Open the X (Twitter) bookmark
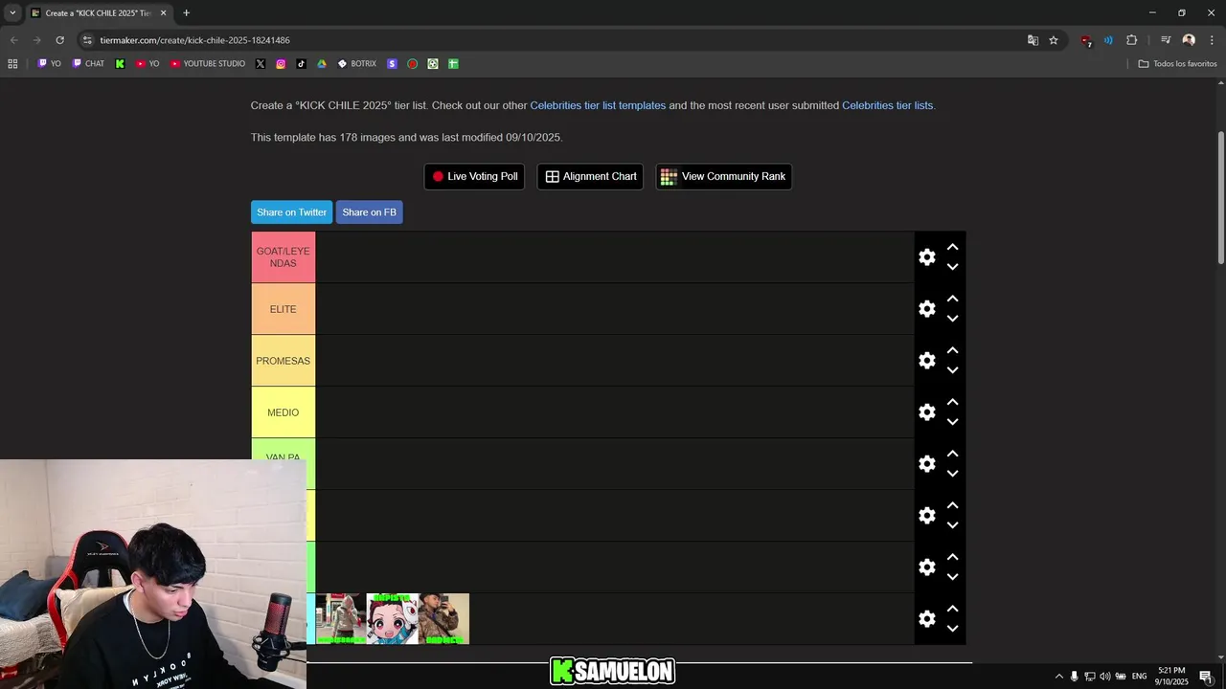Screen dimensions: 1226x689 point(261,64)
